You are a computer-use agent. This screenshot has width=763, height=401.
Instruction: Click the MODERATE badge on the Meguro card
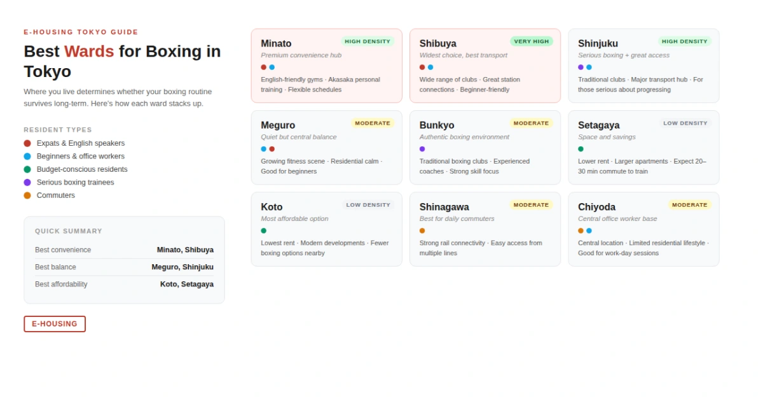[x=373, y=123]
